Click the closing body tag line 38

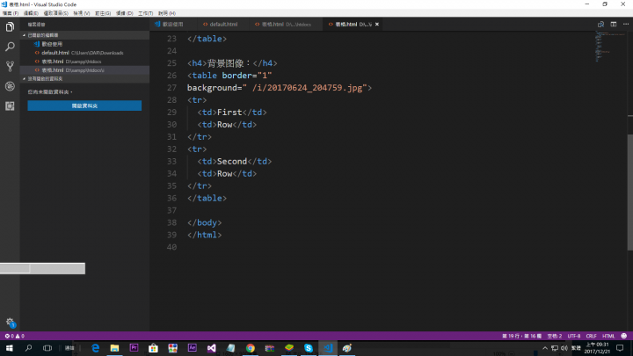coord(204,222)
